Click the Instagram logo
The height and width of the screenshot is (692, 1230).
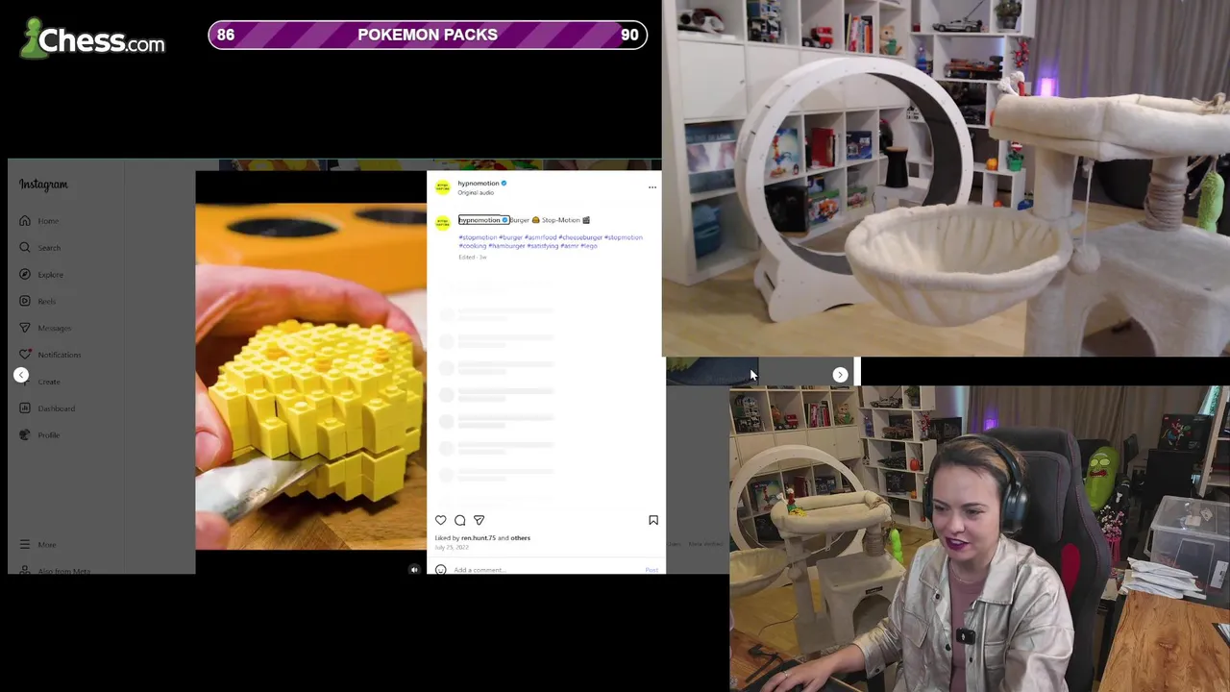pos(43,185)
